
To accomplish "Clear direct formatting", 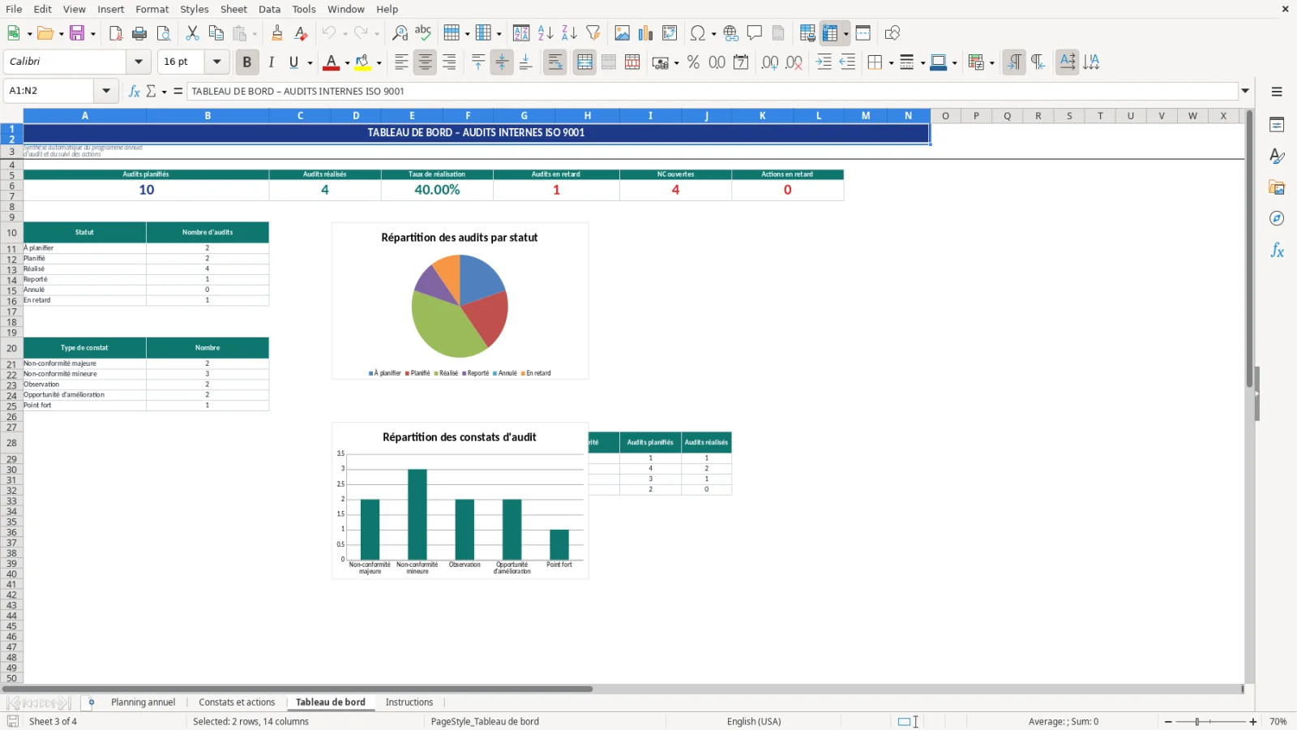I will tap(301, 33).
